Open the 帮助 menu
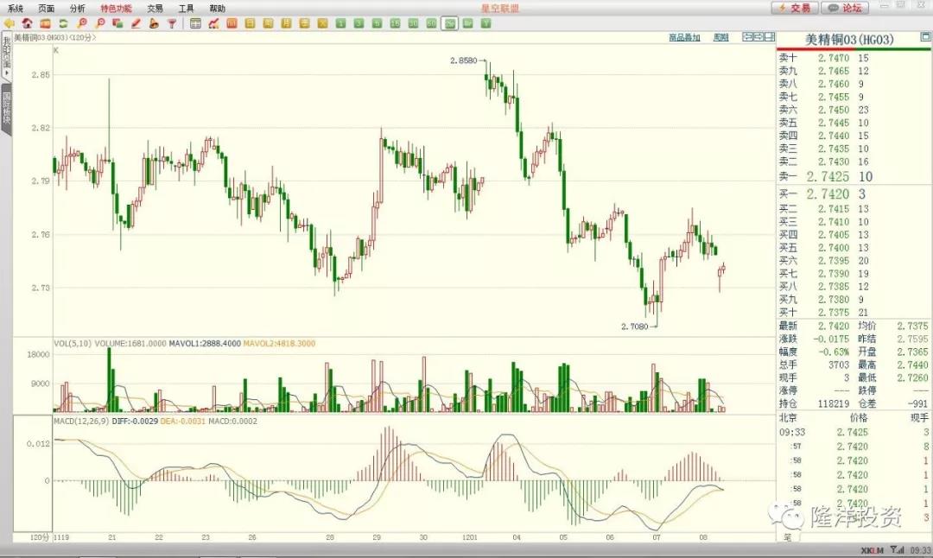Viewport: 933px width, 558px height. [217, 9]
